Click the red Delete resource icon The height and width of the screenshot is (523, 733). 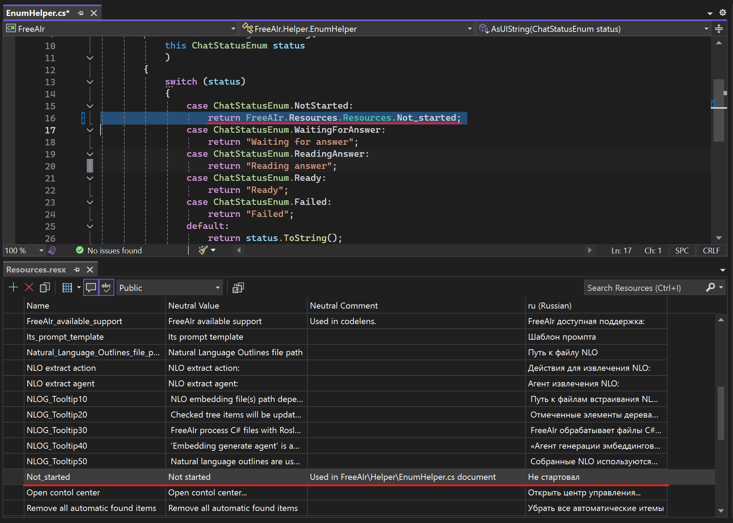click(29, 287)
